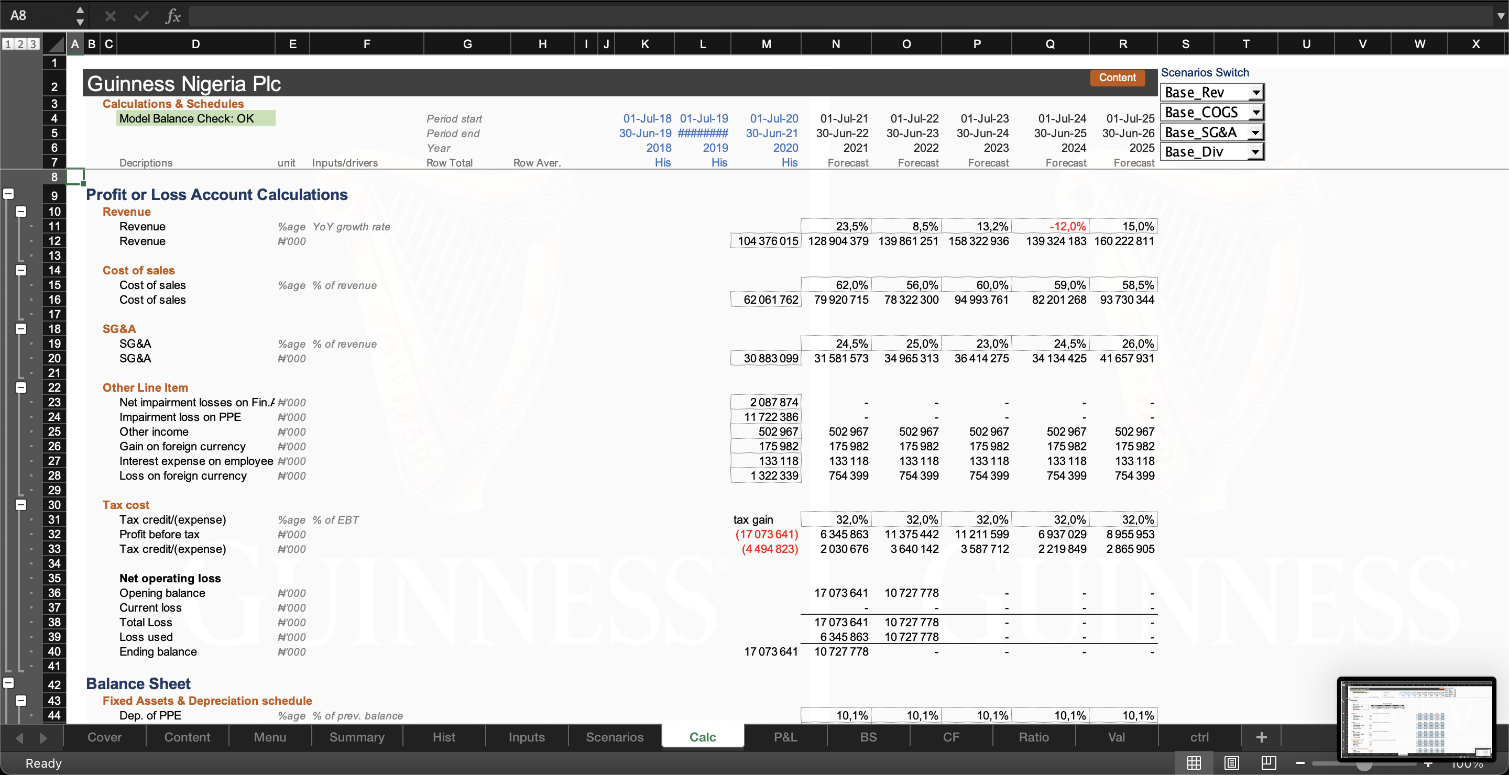The width and height of the screenshot is (1509, 775).
Task: Go to the Scenarios sheet tab
Action: [x=615, y=737]
